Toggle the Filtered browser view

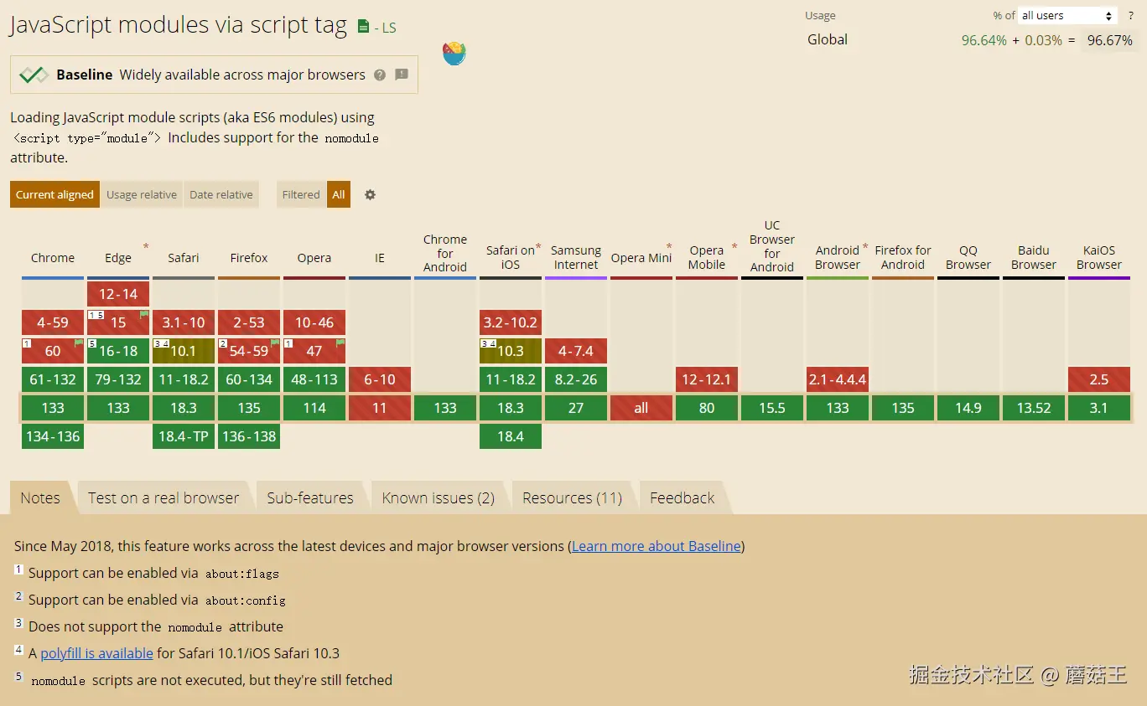point(301,194)
